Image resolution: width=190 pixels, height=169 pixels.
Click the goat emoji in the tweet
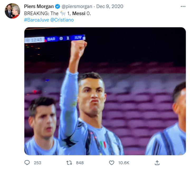pos(63,13)
